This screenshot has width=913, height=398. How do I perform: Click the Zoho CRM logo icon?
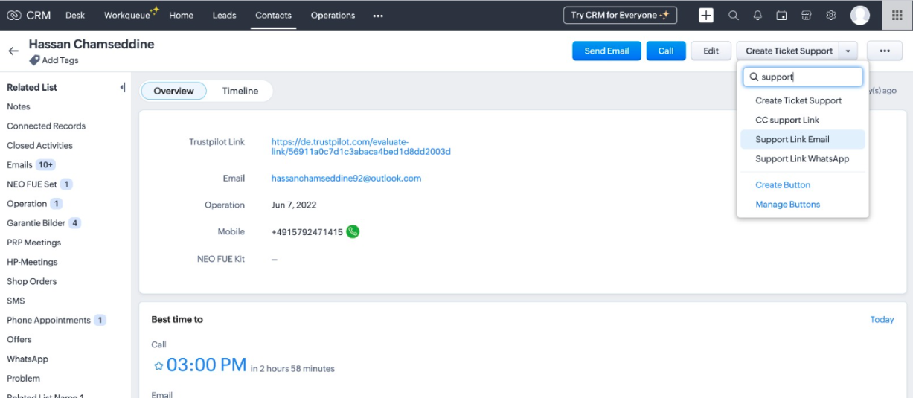[14, 15]
